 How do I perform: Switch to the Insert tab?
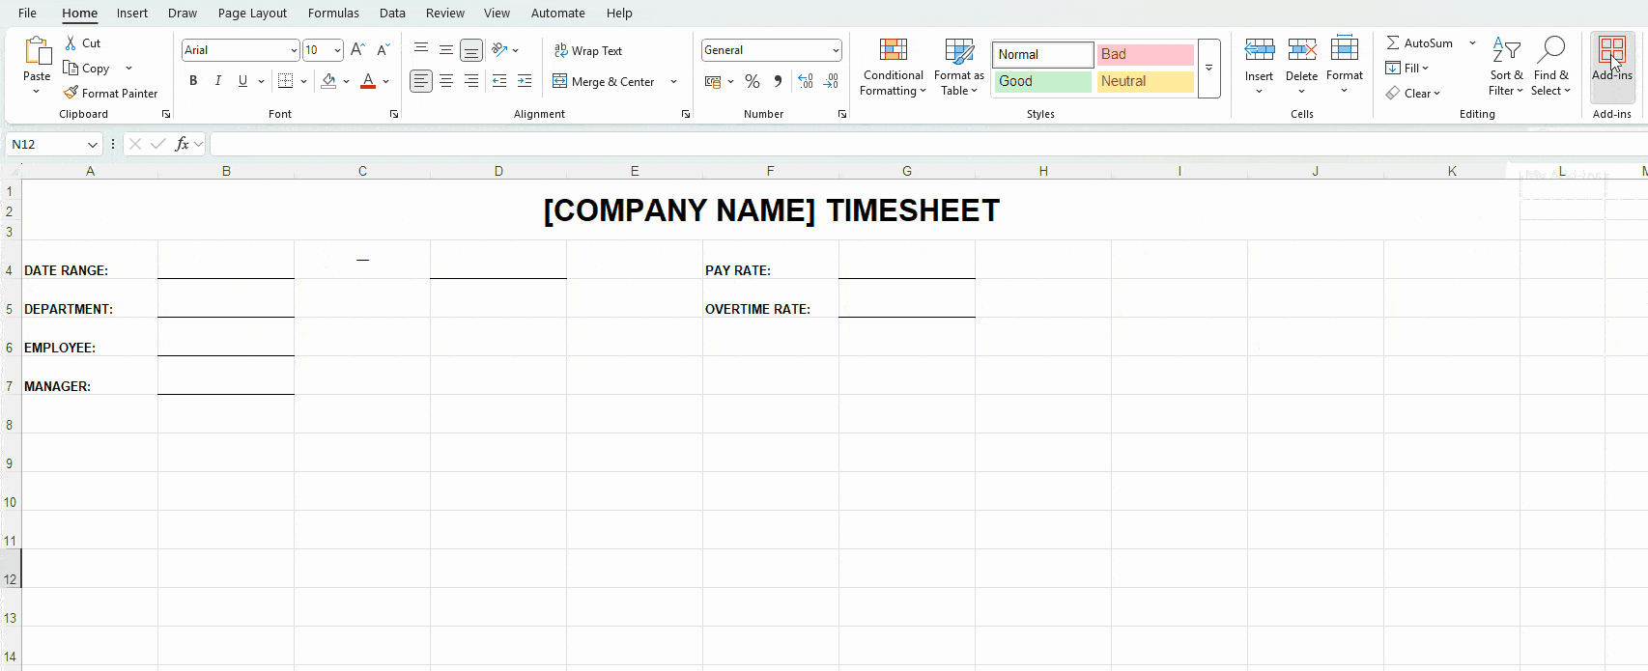pos(132,13)
